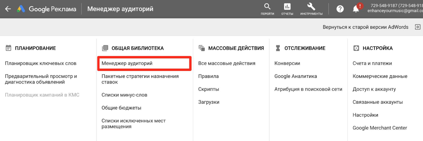Open Планировщик ключевых слов
The width and height of the screenshot is (423, 141).
[41, 63]
